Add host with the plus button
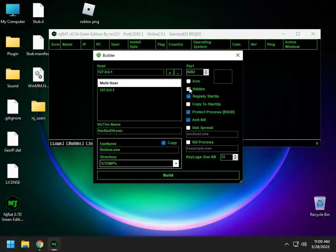Viewport: 336px width, 252px height. (170, 72)
